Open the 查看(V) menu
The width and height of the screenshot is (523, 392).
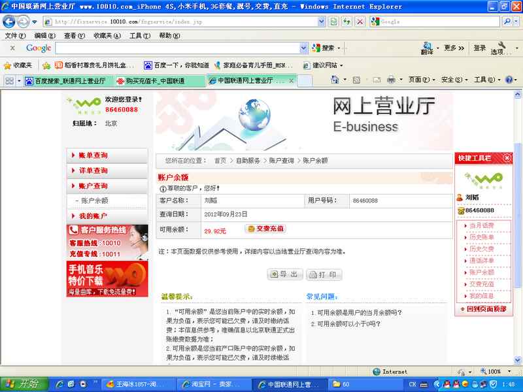click(x=75, y=35)
